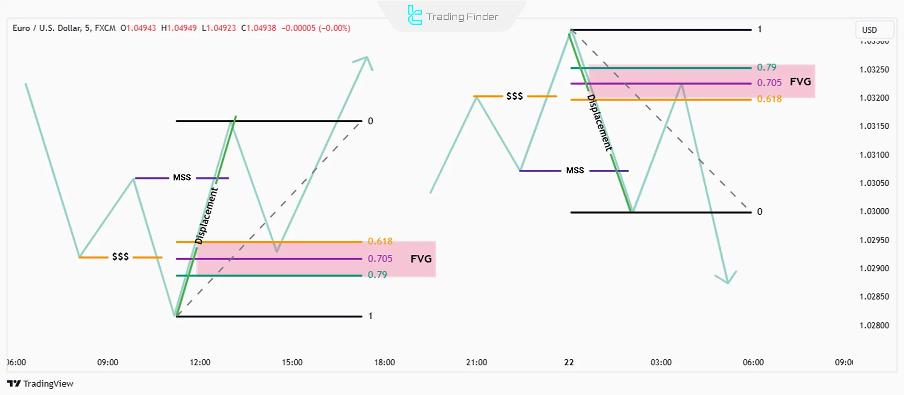Click the upward arrowhead ending the bullish projection
904x395 pixels.
367,59
